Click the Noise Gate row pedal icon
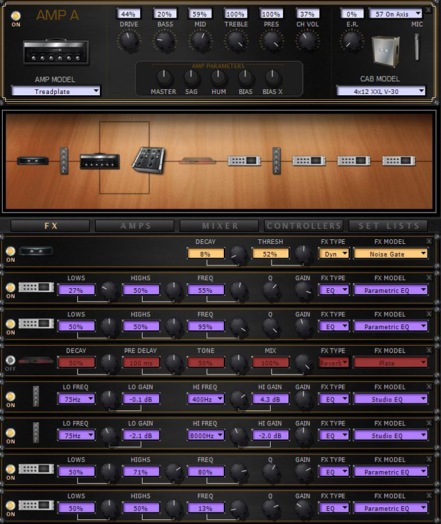Image resolution: width=441 pixels, height=524 pixels. (36, 251)
